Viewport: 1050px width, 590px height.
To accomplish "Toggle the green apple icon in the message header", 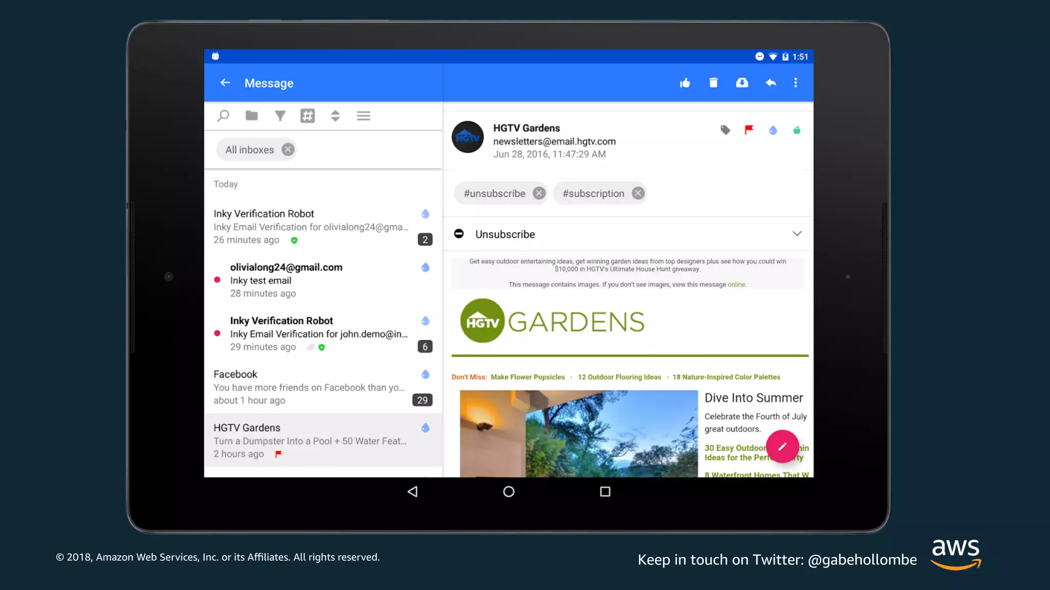I will (797, 130).
